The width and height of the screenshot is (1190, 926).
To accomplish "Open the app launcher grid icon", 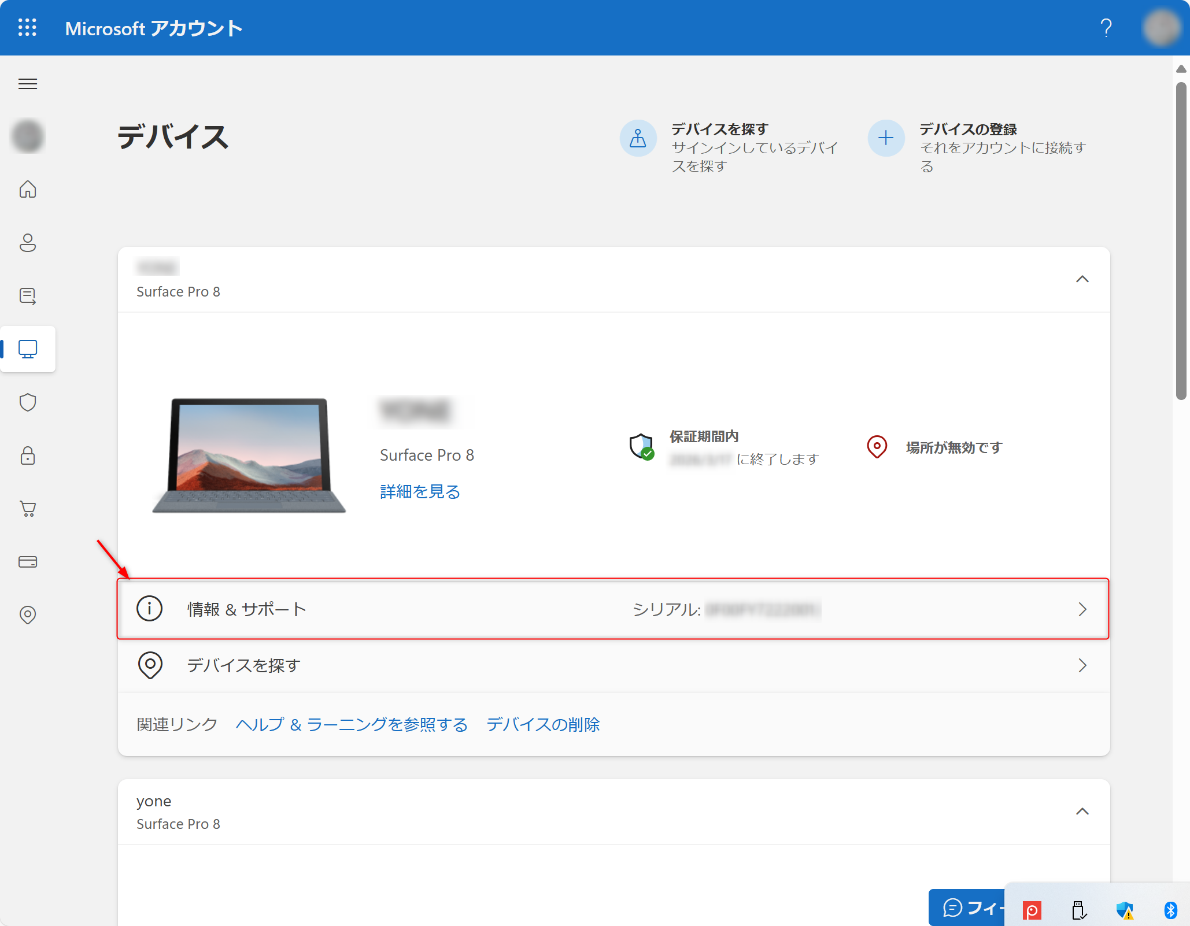I will tap(27, 27).
